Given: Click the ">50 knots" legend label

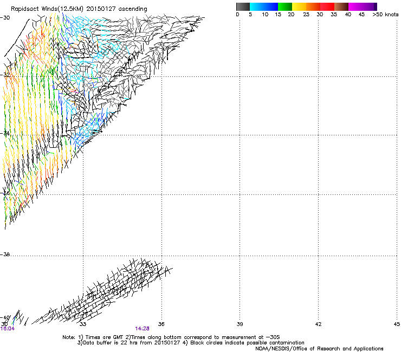Looking at the screenshot, I should [385, 15].
